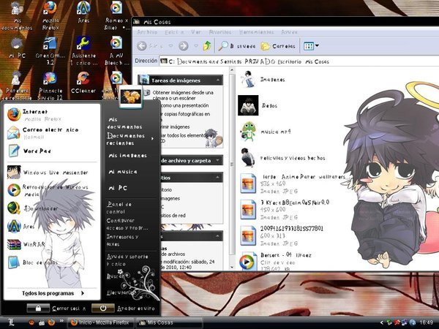Click the 16:49 system clock
Viewport: 439px width, 329px height.
click(x=426, y=323)
